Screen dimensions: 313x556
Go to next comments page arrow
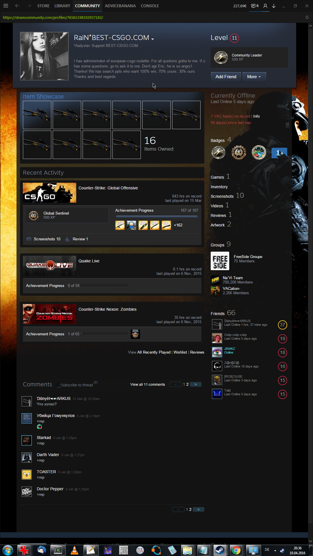tap(196, 384)
